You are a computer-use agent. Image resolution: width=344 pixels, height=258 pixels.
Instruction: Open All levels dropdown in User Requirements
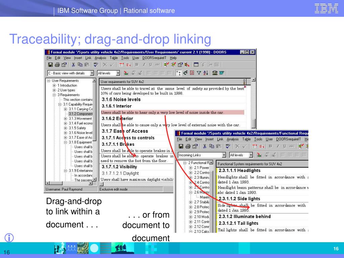pos(118,73)
